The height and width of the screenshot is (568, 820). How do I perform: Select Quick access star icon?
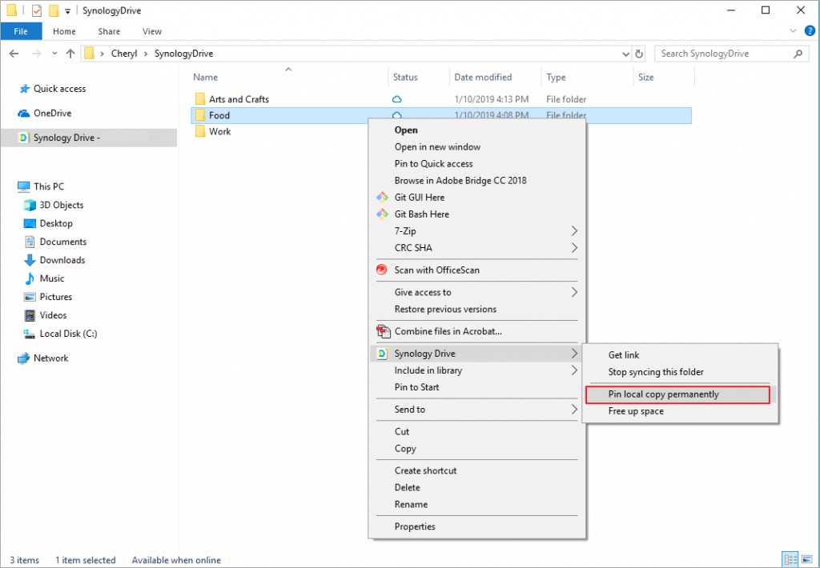(x=24, y=89)
